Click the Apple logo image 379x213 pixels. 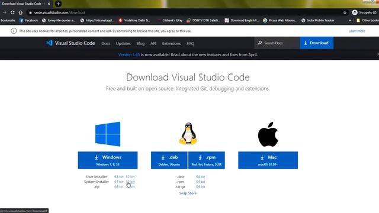pyautogui.click(x=268, y=134)
